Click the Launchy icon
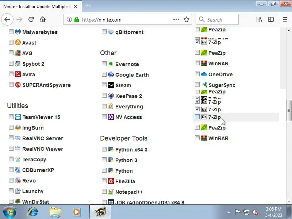 point(18,191)
